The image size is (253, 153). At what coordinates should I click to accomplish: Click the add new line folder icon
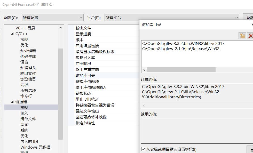click(x=242, y=36)
